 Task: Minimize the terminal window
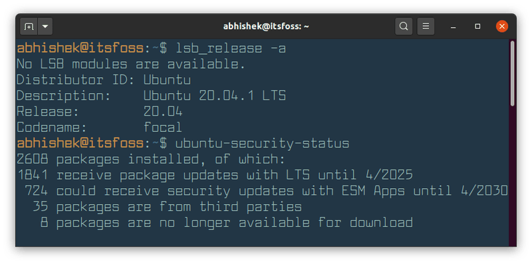pyautogui.click(x=453, y=27)
